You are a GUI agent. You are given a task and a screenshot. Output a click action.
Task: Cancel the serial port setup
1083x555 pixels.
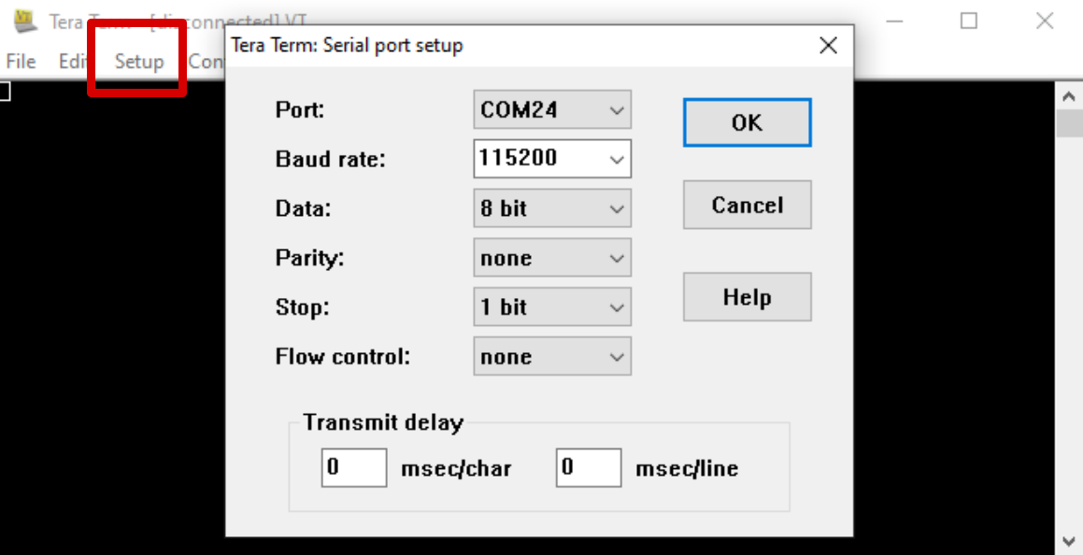click(748, 205)
